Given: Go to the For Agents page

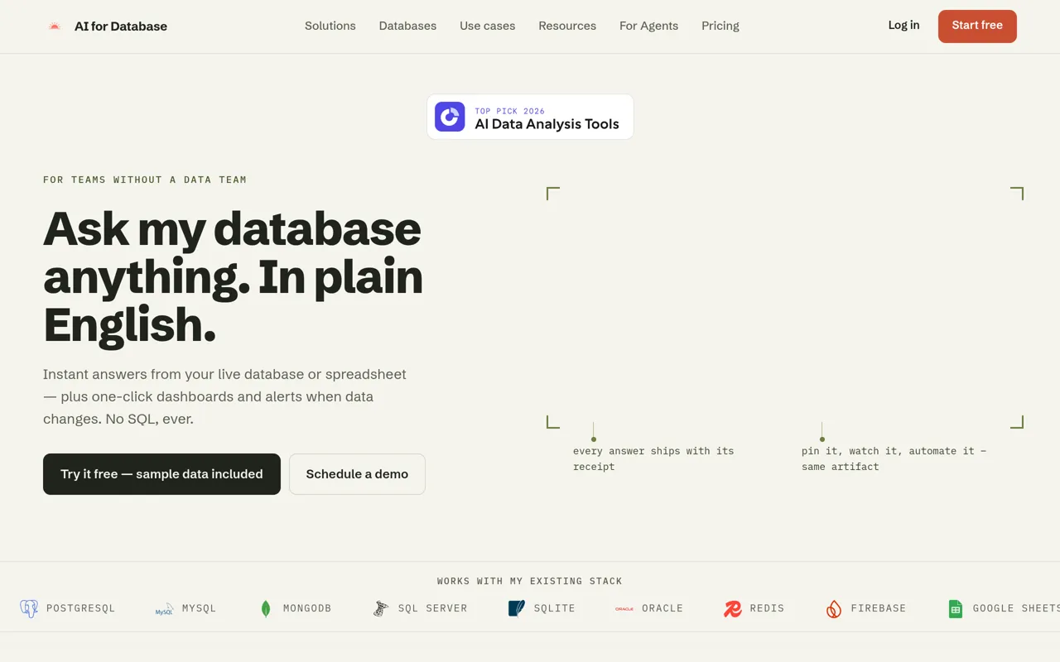Looking at the screenshot, I should pyautogui.click(x=648, y=26).
